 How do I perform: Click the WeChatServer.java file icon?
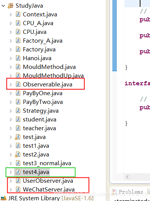[x=18, y=190]
